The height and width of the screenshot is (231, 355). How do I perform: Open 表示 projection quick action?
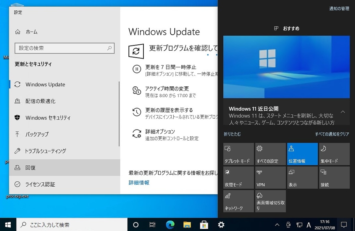click(303, 177)
